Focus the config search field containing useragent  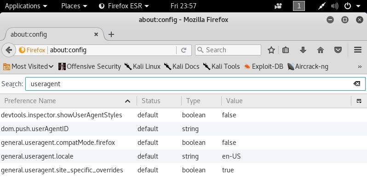(195, 84)
